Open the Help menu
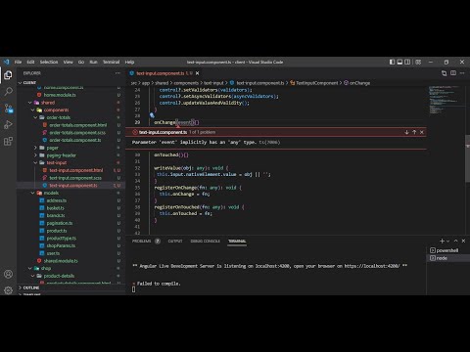The width and height of the screenshot is (470, 352). pos(129,62)
